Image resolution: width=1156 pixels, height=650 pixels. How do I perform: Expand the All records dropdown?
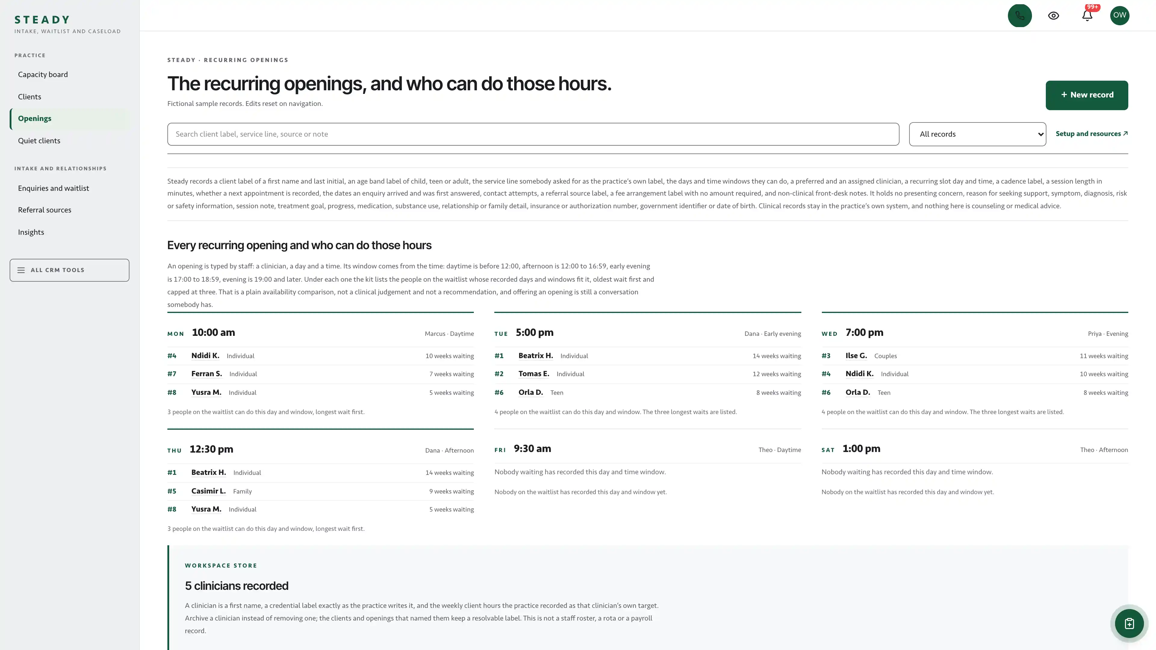(x=977, y=134)
